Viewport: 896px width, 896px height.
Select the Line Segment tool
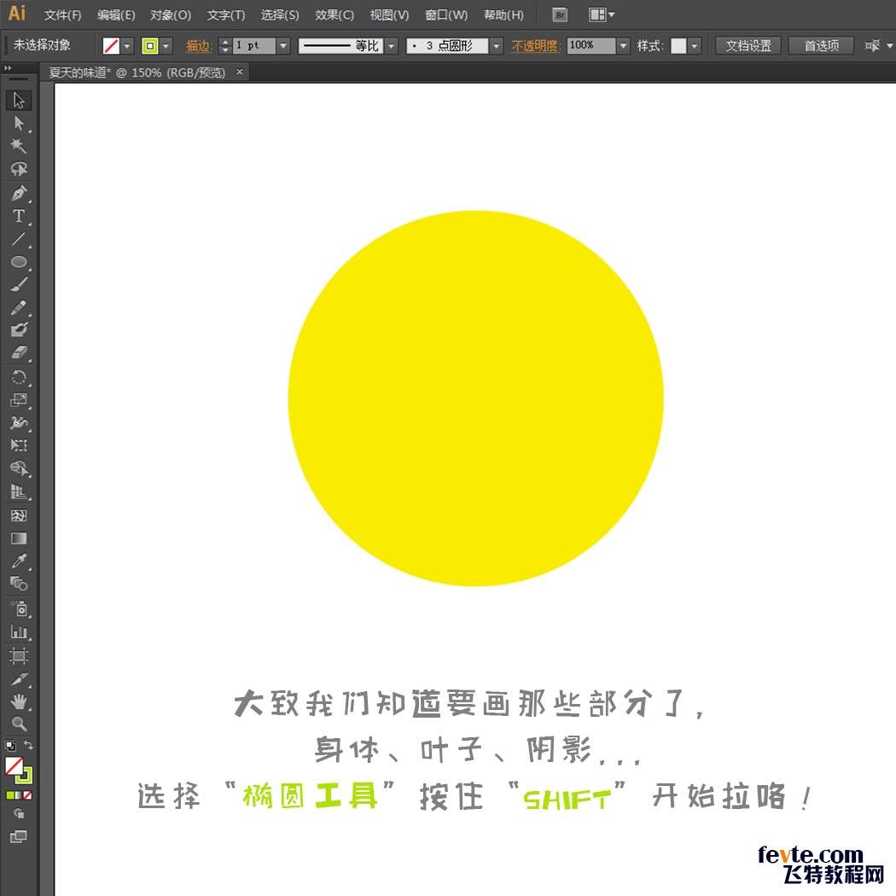tap(19, 239)
